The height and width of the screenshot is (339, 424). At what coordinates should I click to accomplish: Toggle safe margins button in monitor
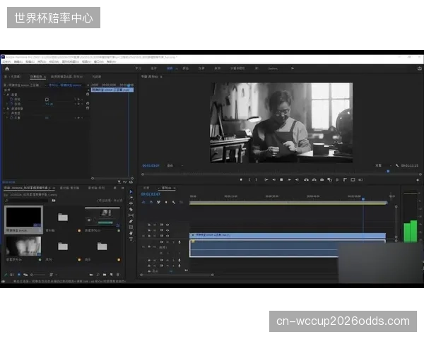pyautogui.click(x=353, y=180)
